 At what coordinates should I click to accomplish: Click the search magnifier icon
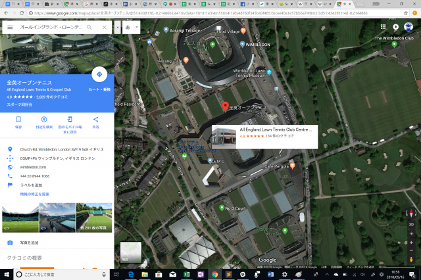coord(89,27)
